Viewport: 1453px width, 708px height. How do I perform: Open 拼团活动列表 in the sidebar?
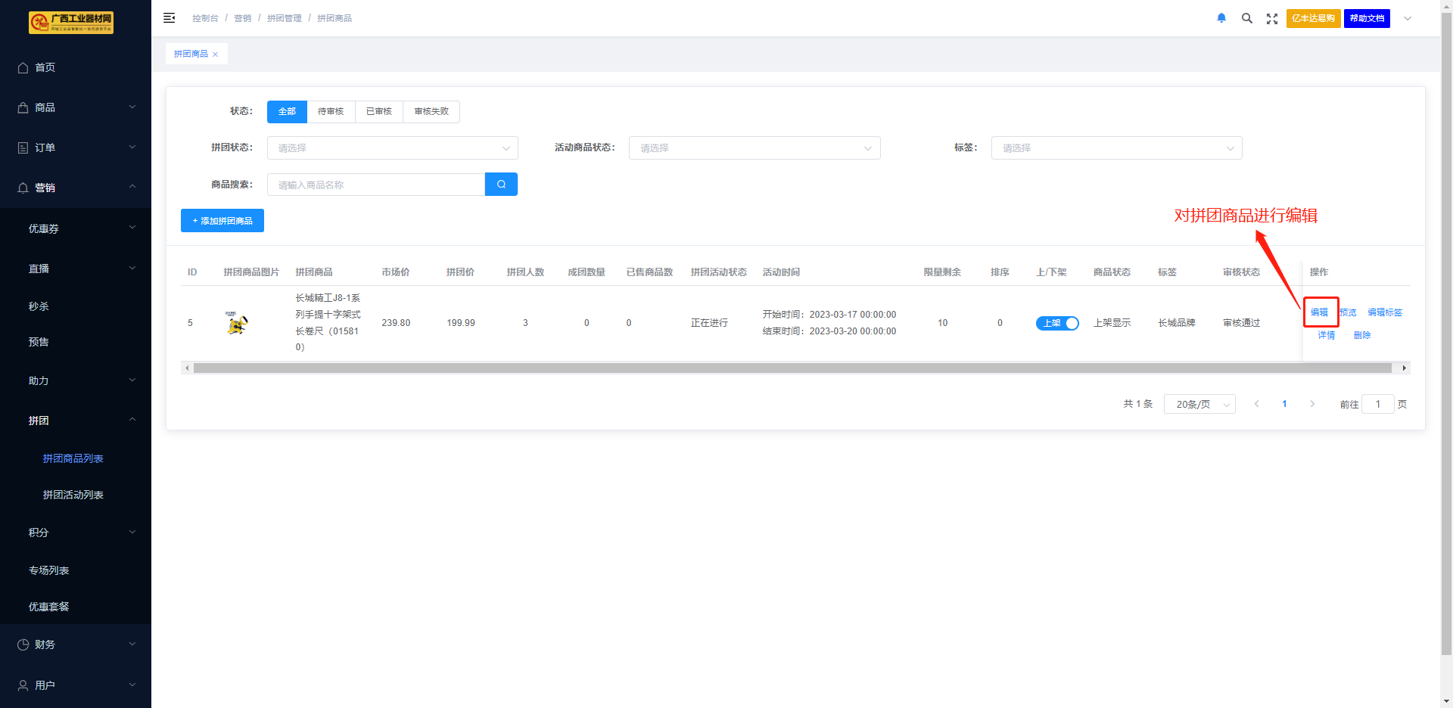click(x=73, y=495)
